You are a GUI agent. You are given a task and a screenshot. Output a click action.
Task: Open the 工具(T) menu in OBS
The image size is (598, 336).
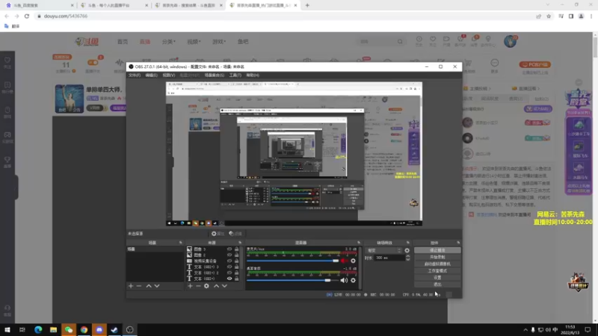[x=235, y=75]
